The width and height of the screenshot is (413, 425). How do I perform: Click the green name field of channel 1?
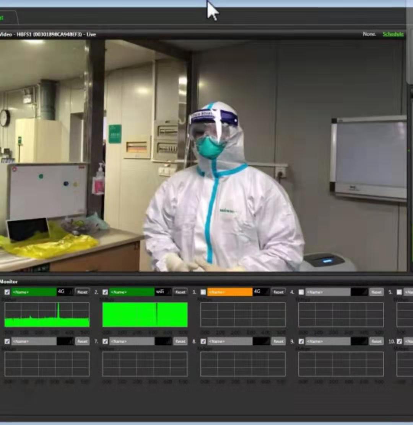[x=34, y=292]
